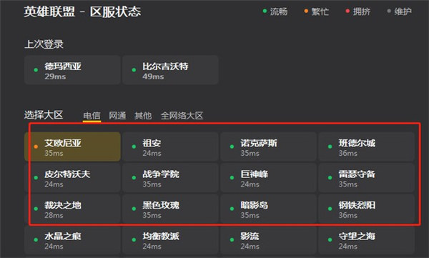Click the green status dot of 暗影岛
Viewport: 429px width, 258px height.
232,209
